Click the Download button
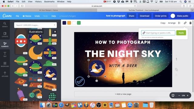 [145, 16]
